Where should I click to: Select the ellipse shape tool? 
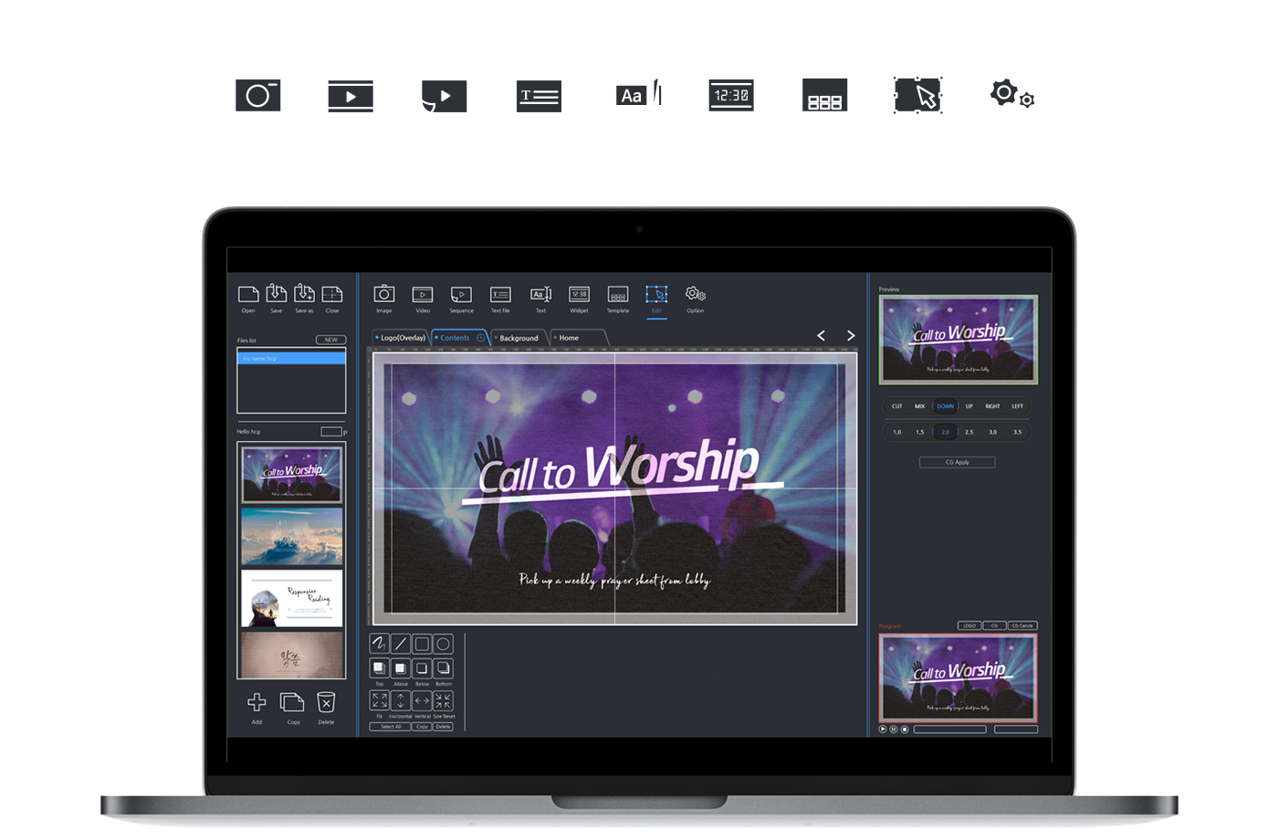[443, 644]
